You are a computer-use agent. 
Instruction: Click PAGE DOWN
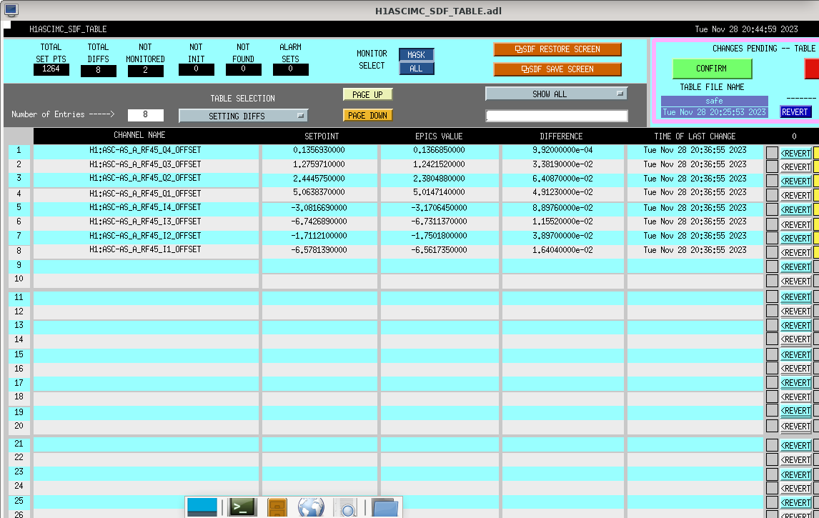(x=368, y=116)
